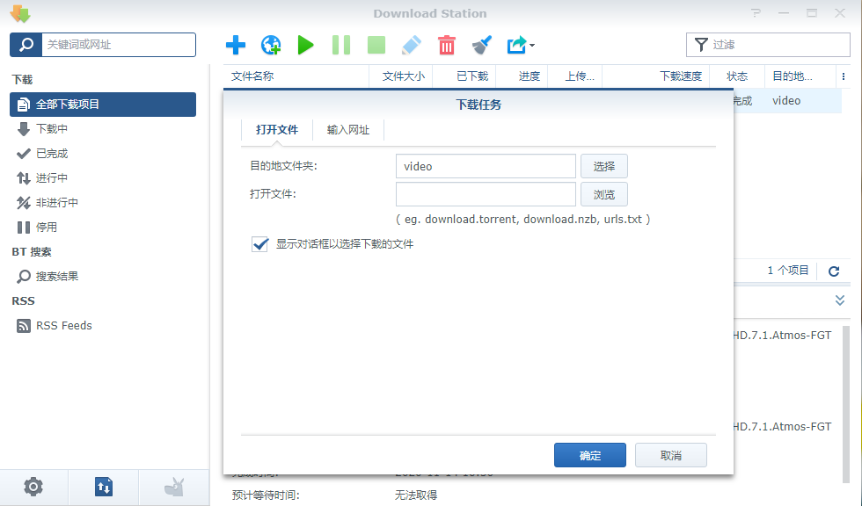The width and height of the screenshot is (862, 506).
Task: Click the pause download icon
Action: pyautogui.click(x=341, y=45)
